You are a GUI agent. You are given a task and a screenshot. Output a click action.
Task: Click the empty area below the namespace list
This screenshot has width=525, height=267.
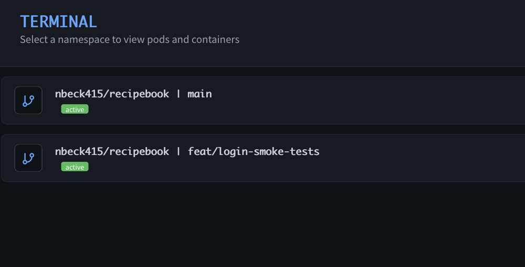pos(262,225)
